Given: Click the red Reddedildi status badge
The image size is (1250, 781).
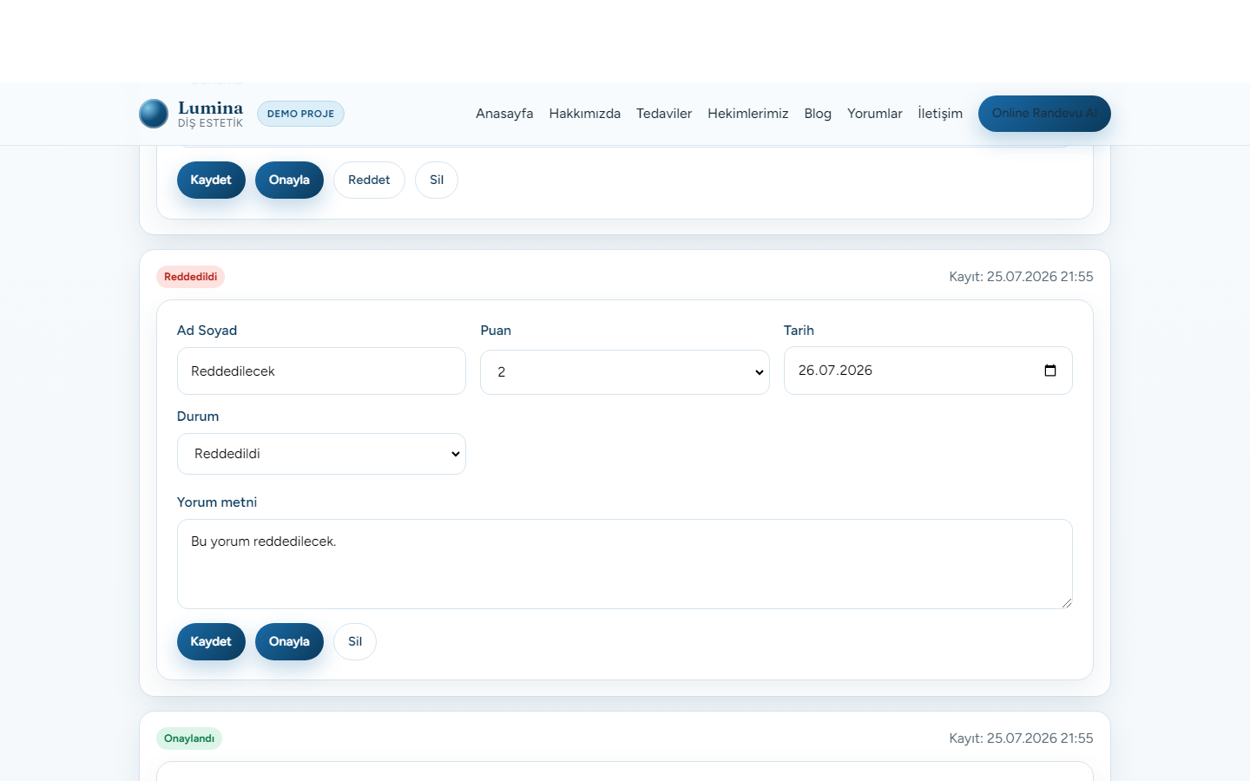Looking at the screenshot, I should click(190, 277).
